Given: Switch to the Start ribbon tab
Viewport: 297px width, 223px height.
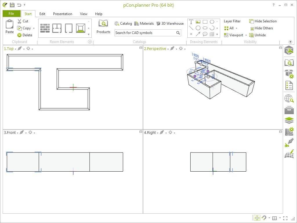Looking at the screenshot, I should click(28, 14).
